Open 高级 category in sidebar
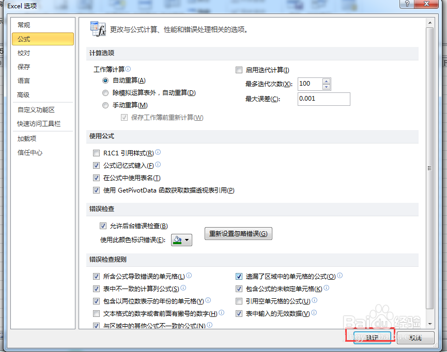This screenshot has width=447, height=352. 43,95
